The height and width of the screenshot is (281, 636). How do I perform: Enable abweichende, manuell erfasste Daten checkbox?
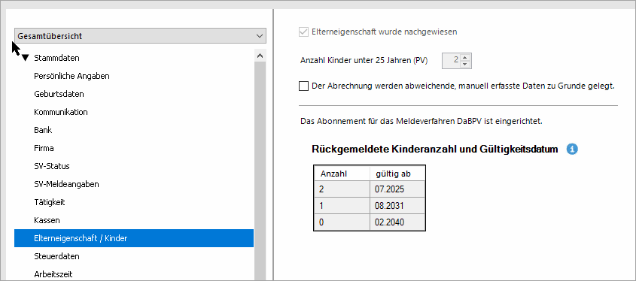[303, 86]
